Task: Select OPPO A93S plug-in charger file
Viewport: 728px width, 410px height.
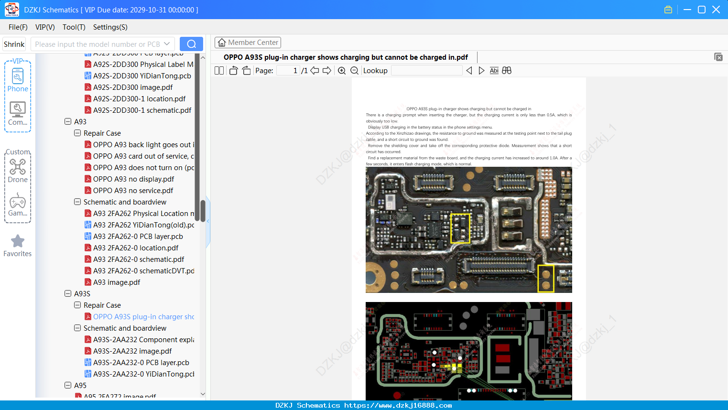Action: click(140, 317)
